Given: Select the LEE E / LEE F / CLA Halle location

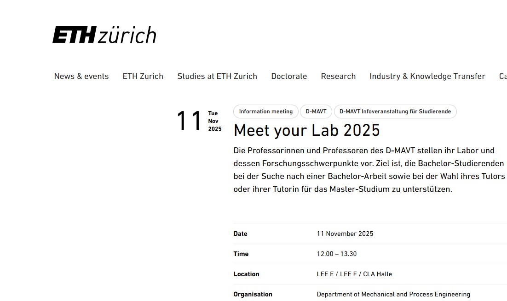Looking at the screenshot, I should (354, 274).
